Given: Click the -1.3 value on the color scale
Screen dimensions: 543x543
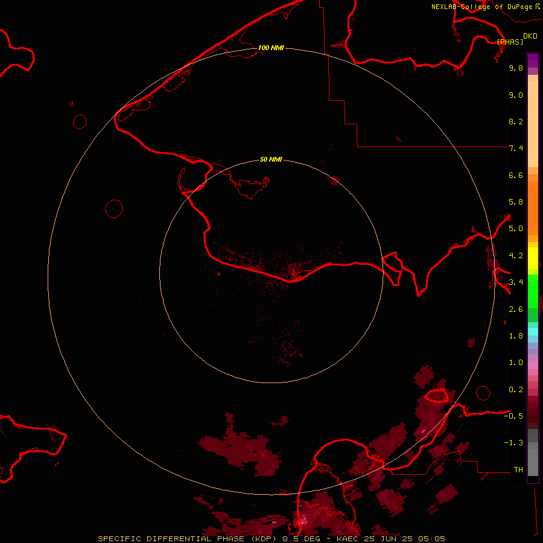Looking at the screenshot, I should tap(513, 443).
